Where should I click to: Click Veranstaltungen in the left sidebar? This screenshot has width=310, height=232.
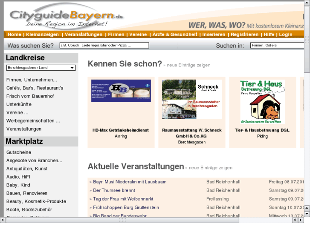click(x=24, y=129)
